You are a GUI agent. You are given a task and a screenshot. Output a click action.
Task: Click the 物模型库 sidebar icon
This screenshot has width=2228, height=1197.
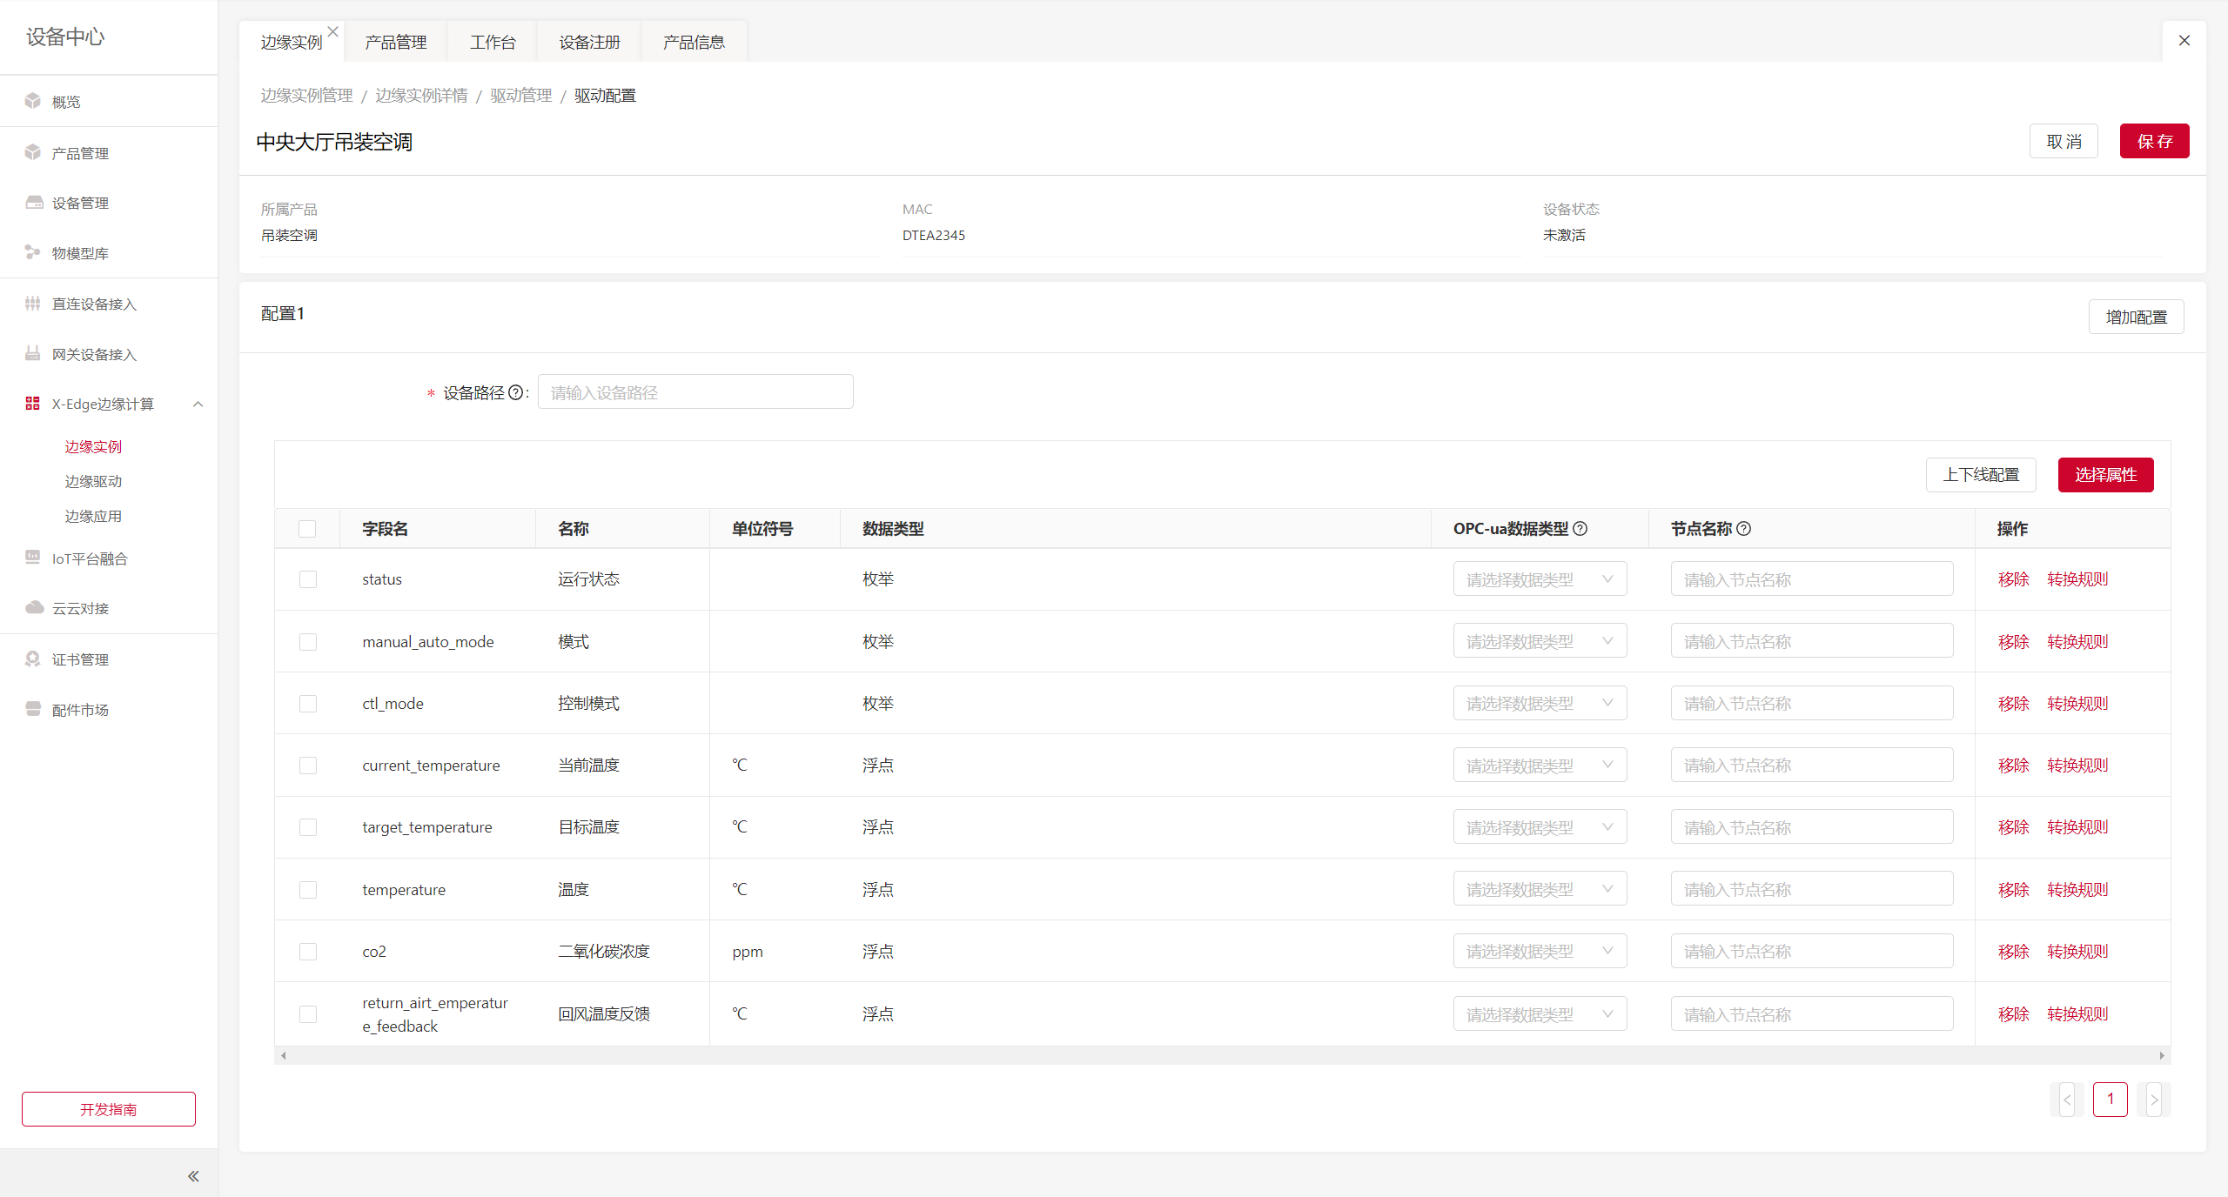point(33,252)
